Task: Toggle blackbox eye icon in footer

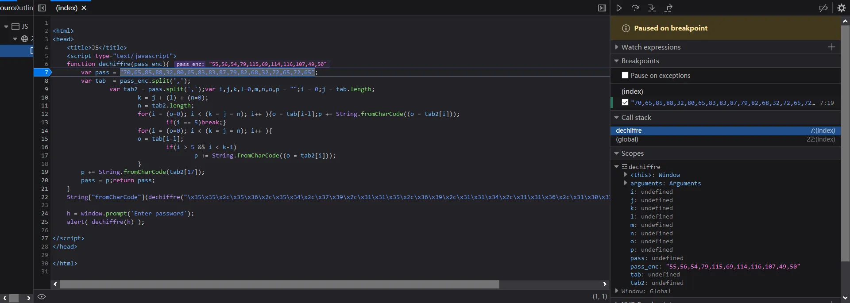Action: tap(42, 297)
